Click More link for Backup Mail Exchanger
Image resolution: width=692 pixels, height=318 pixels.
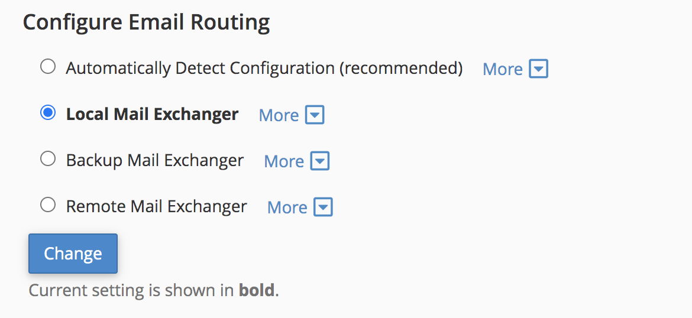tap(284, 161)
